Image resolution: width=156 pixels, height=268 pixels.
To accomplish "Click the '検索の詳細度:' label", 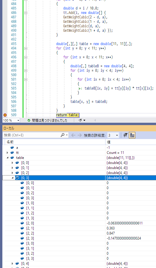I will point(95,135).
